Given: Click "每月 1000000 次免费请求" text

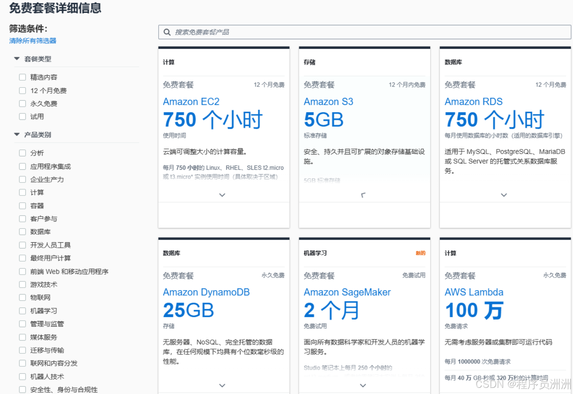Looking at the screenshot, I should tap(478, 362).
